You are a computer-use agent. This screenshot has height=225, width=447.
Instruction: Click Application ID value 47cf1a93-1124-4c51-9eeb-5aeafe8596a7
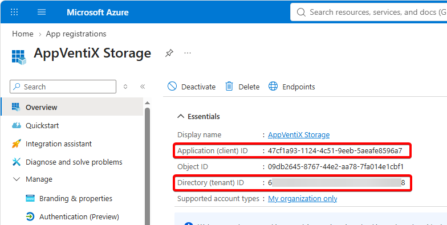335,150
